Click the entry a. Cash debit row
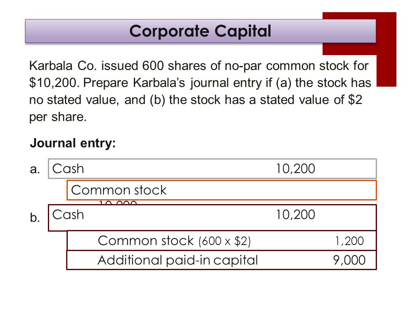409x311 pixels. tap(212, 168)
